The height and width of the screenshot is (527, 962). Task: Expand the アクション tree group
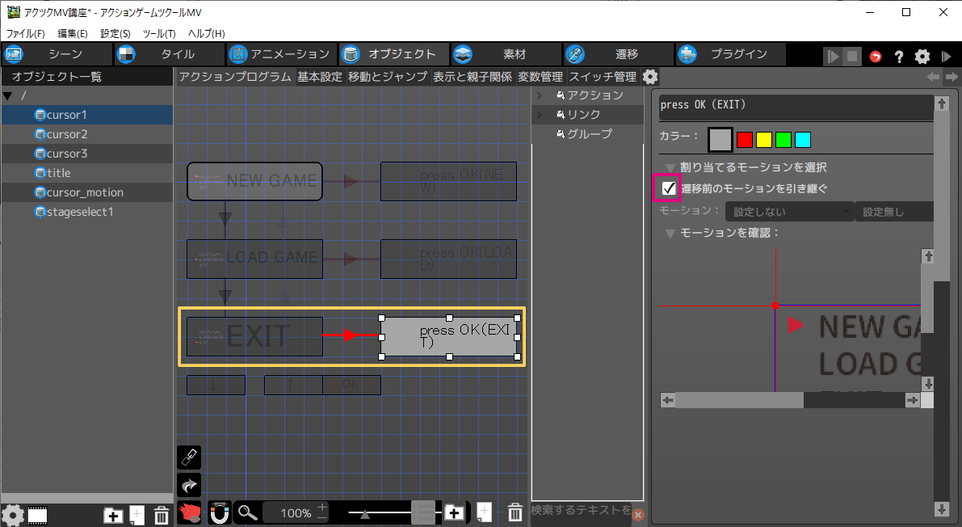pyautogui.click(x=540, y=95)
